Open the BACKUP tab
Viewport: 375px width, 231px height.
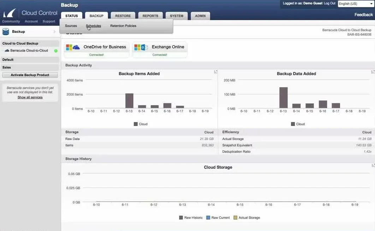(x=96, y=16)
